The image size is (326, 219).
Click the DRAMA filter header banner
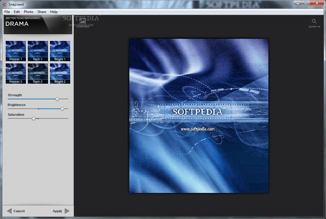[x=38, y=25]
